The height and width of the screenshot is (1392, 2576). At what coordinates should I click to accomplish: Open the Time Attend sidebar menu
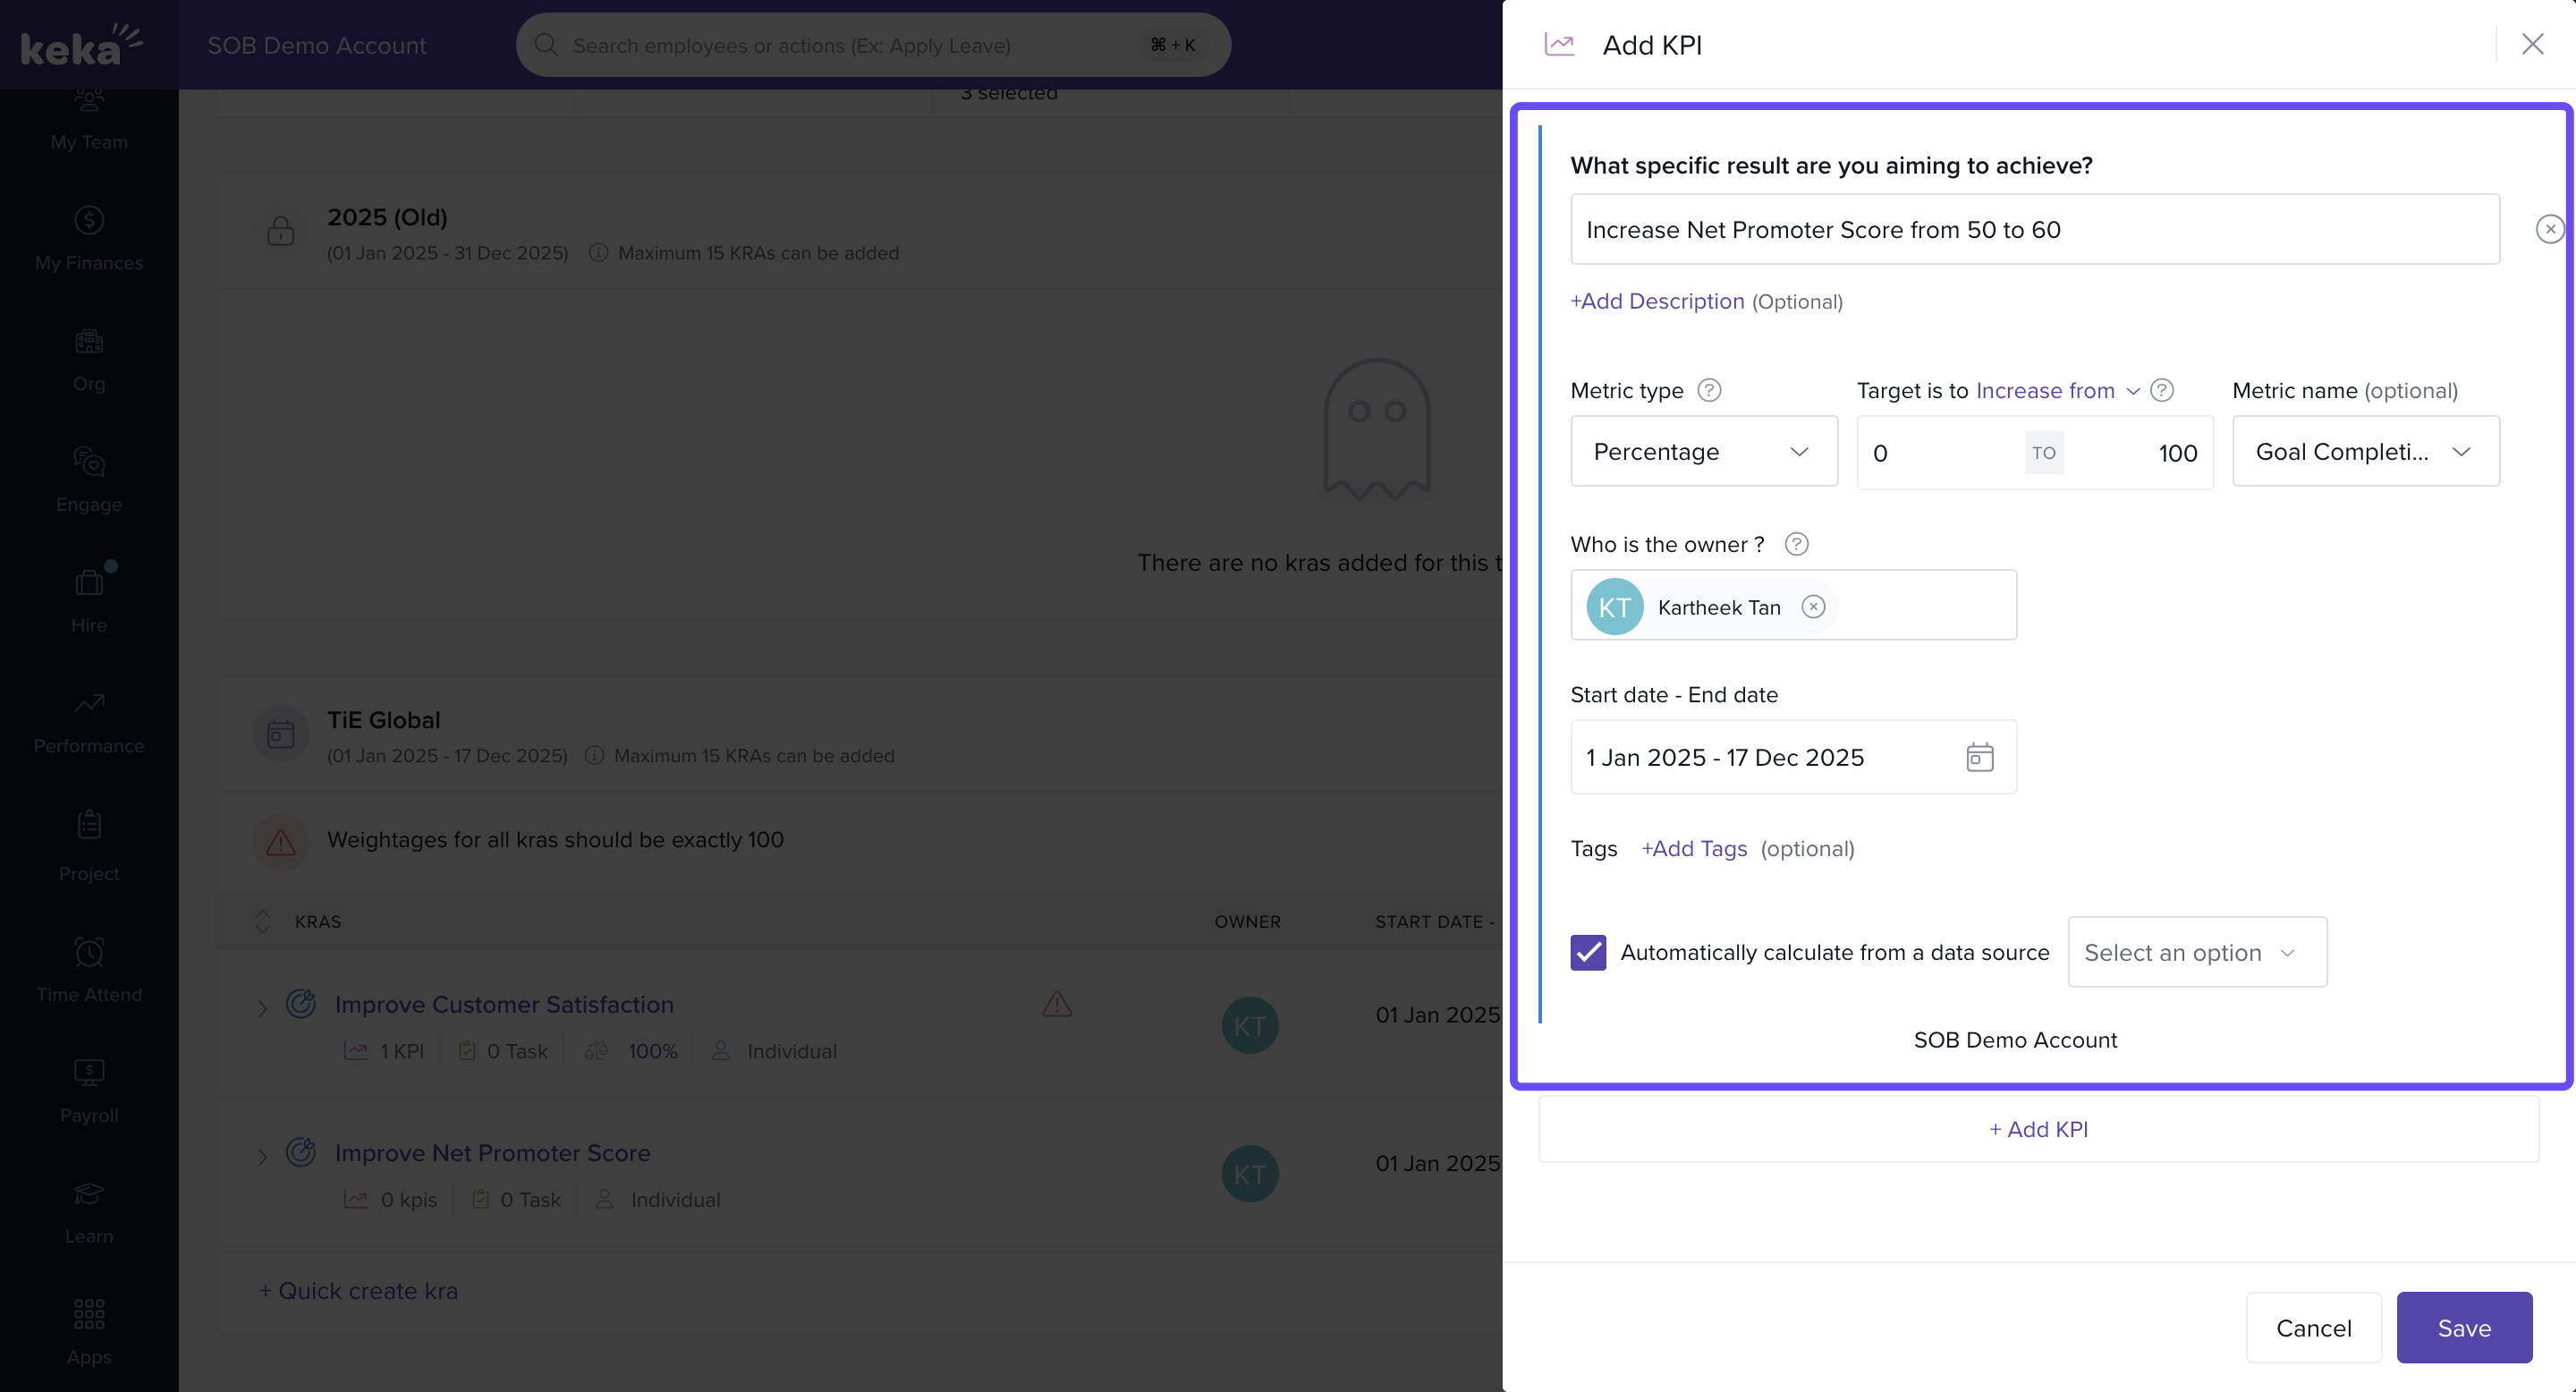coord(89,969)
